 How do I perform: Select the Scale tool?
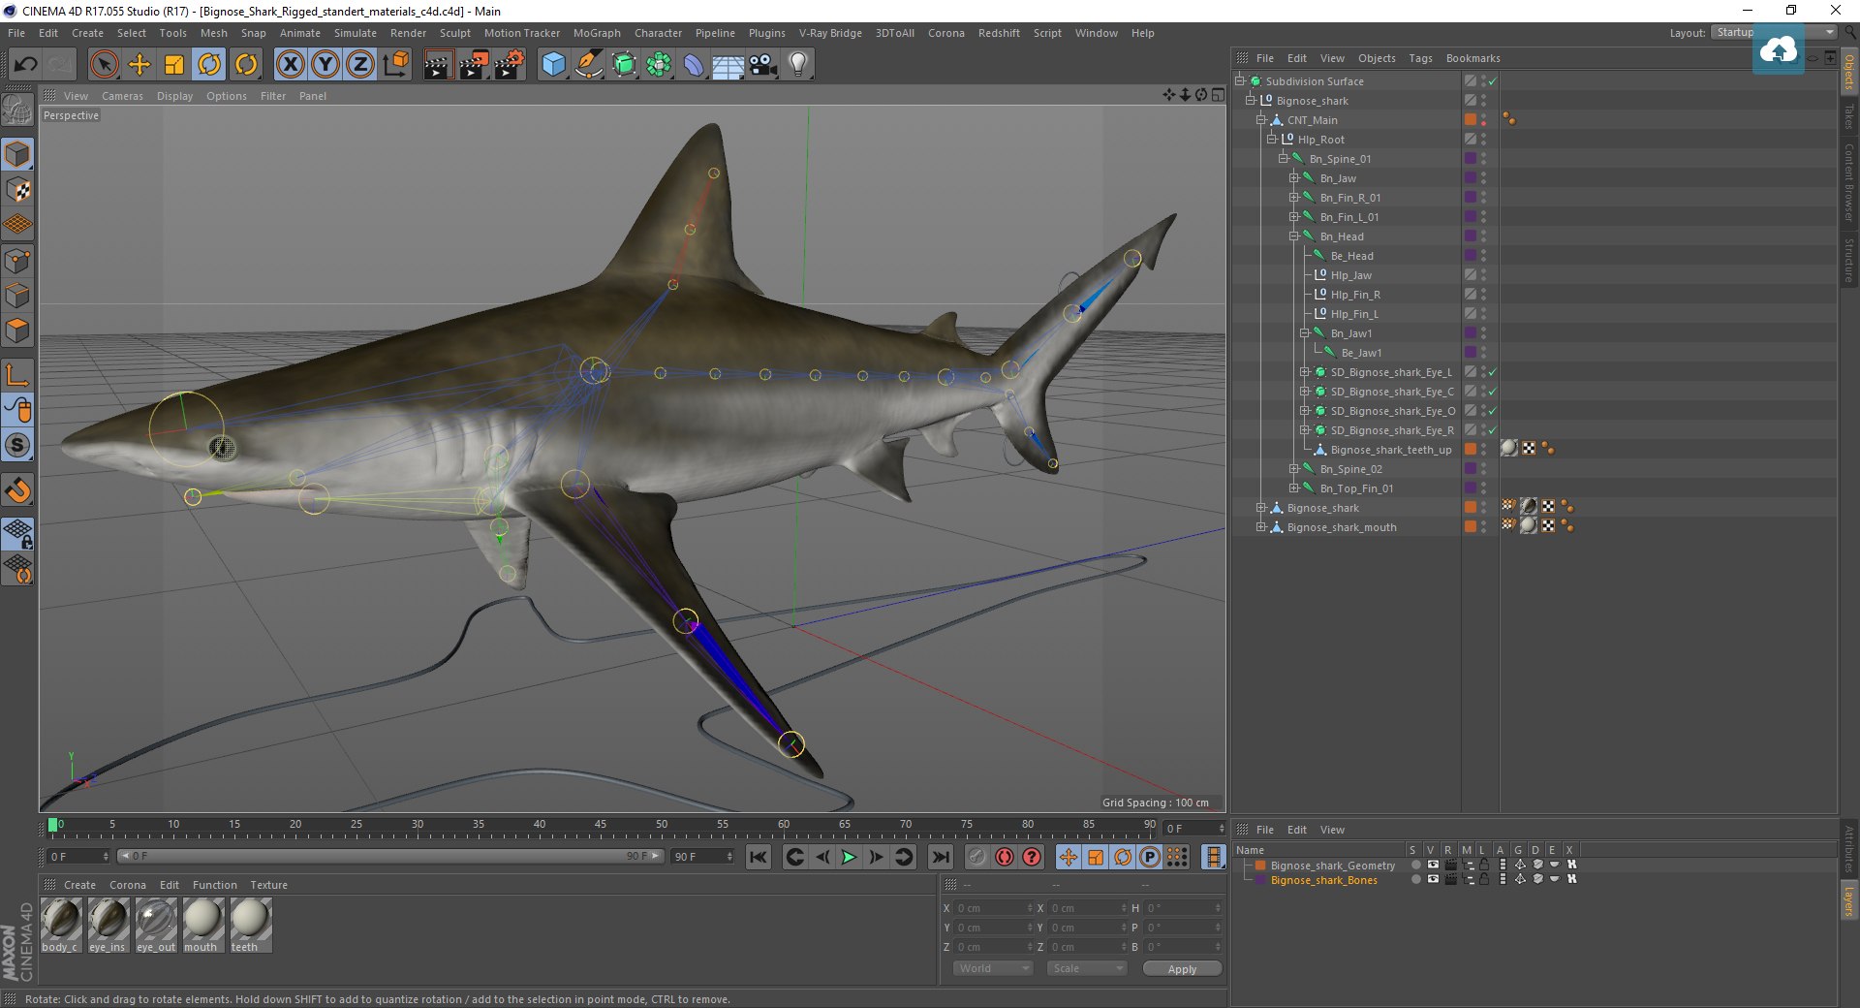[x=174, y=65]
